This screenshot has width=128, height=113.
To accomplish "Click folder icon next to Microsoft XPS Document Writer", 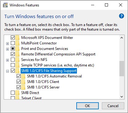I will click(x=17, y=38).
